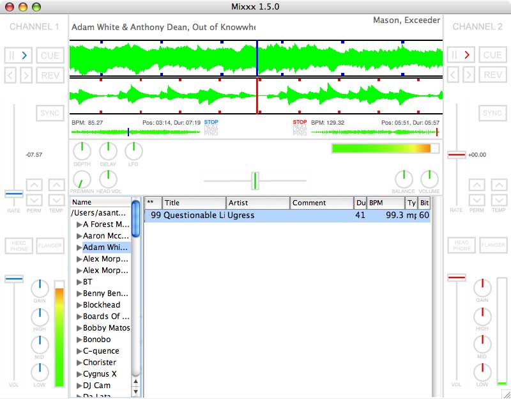Click Channel 2 PERM up arrow
This screenshot has width=511, height=399.
tap(477, 185)
